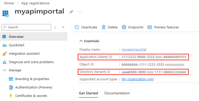The height and width of the screenshot is (101, 199).
Task: Click the Delete trash can icon
Action: pyautogui.click(x=104, y=27)
